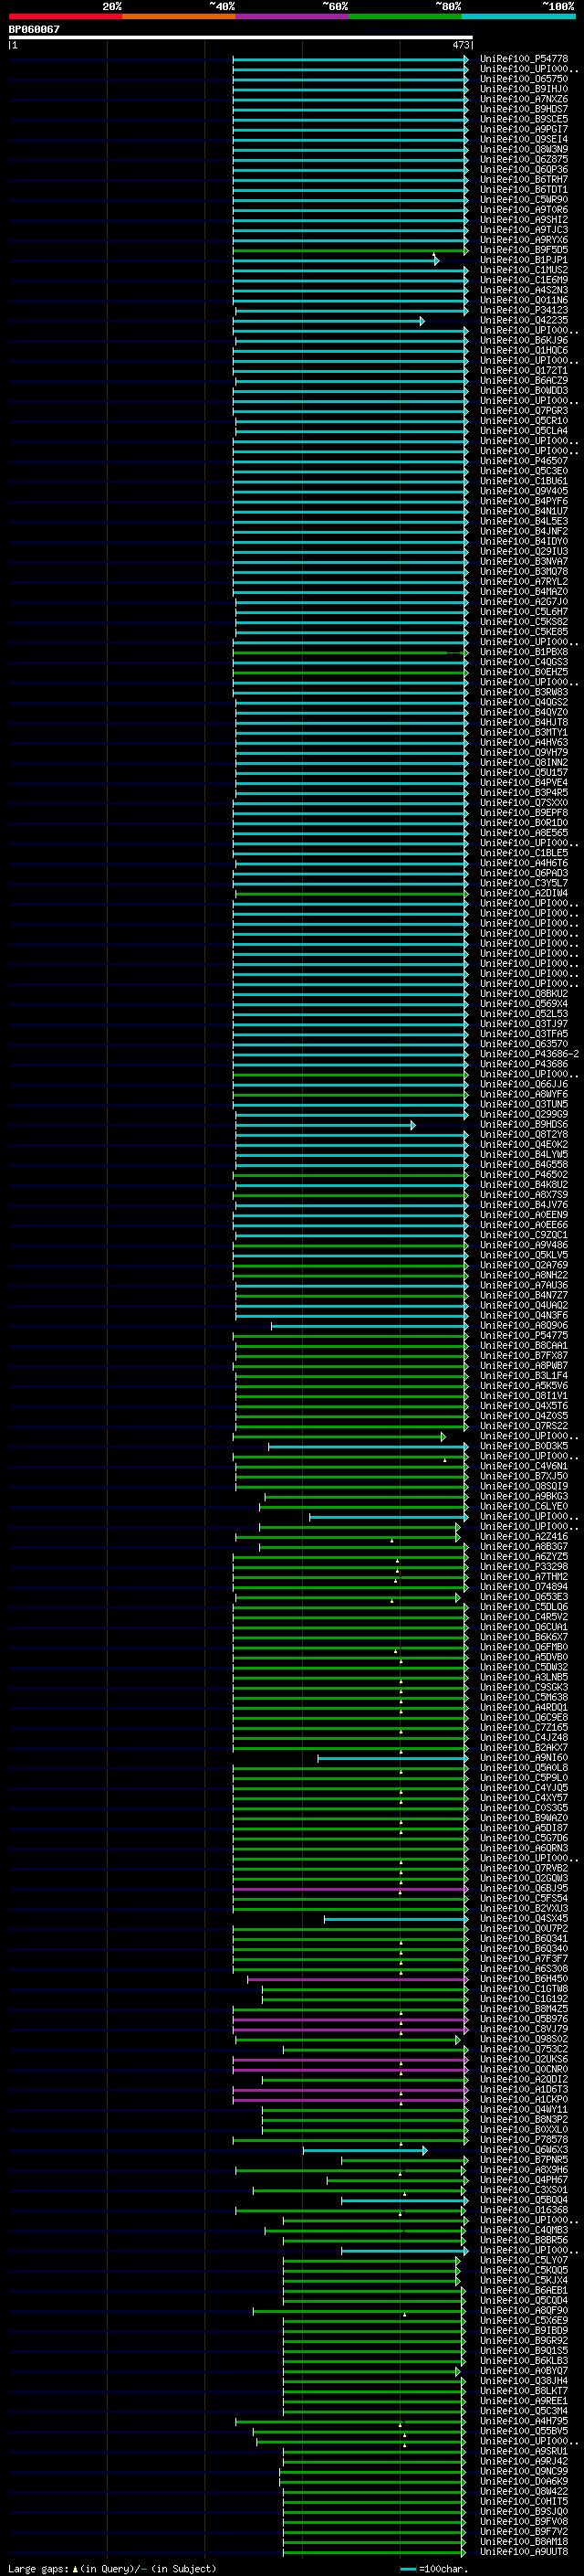Image resolution: width=584 pixels, height=2576 pixels.
Task: Select label UniRef100_A4H795
Action: (524, 2421)
